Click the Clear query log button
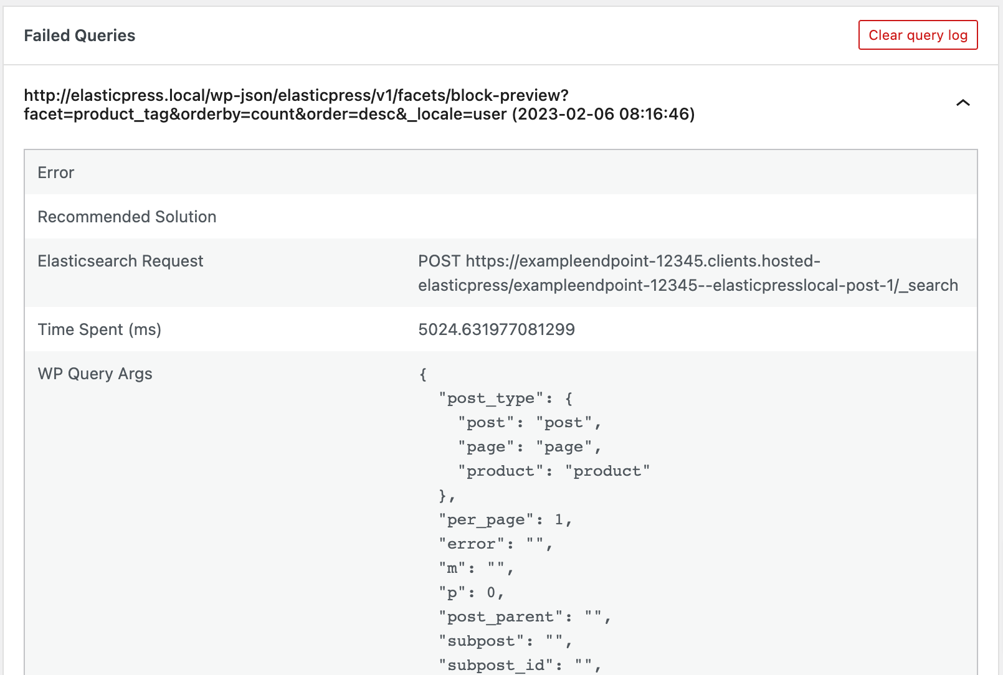 click(918, 35)
